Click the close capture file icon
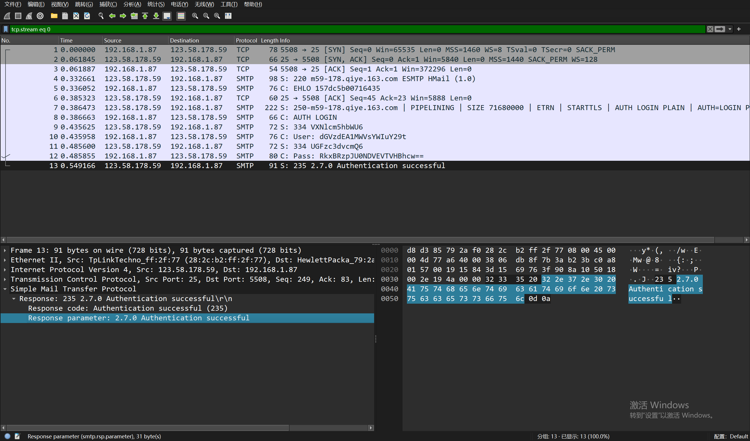This screenshot has height=441, width=750. (76, 16)
